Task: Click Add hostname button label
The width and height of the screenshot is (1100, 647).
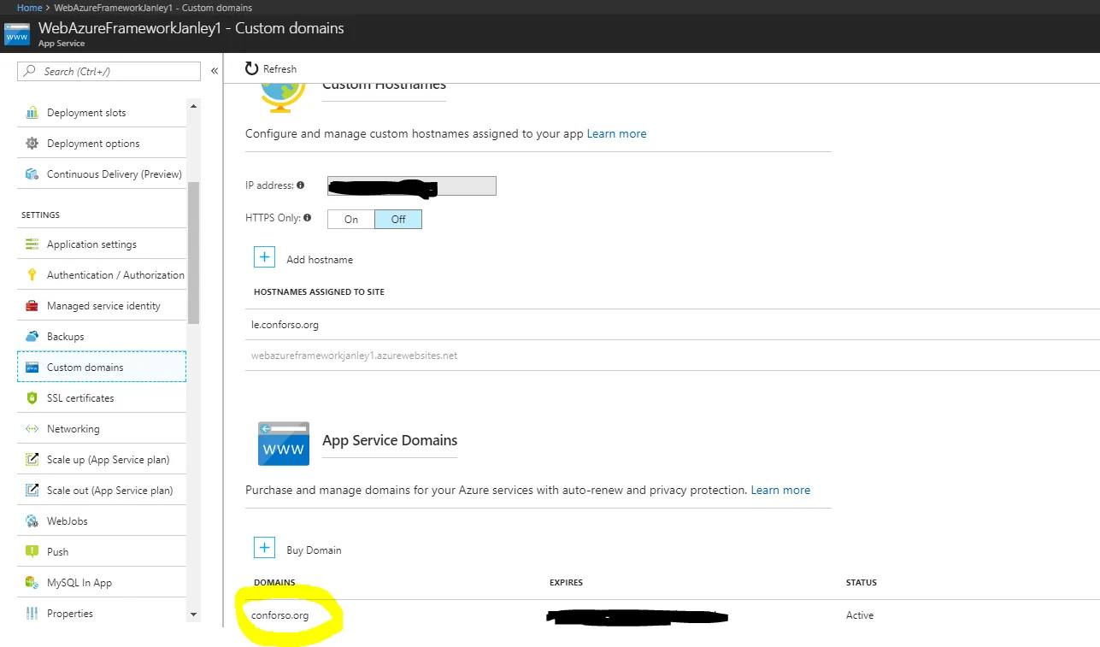Action: (x=320, y=260)
